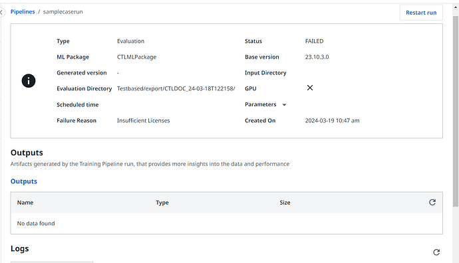Click the vertical scrollbar
This screenshot has width=459, height=263.
click(x=456, y=111)
